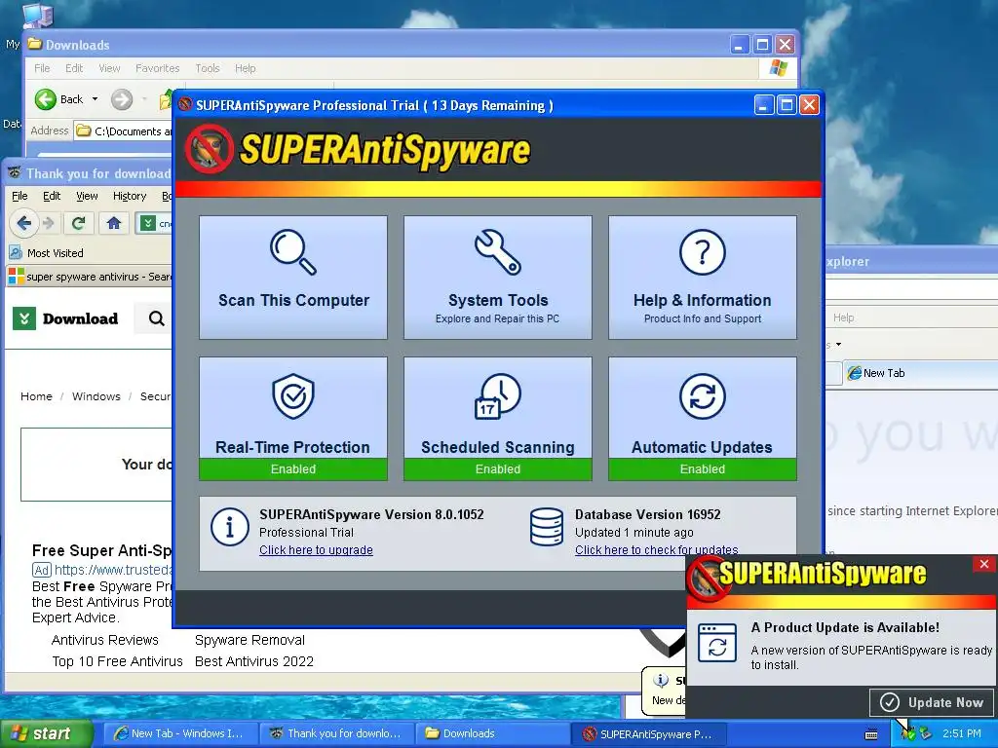The width and height of the screenshot is (998, 748).
Task: Close the product update popup
Action: click(x=984, y=564)
